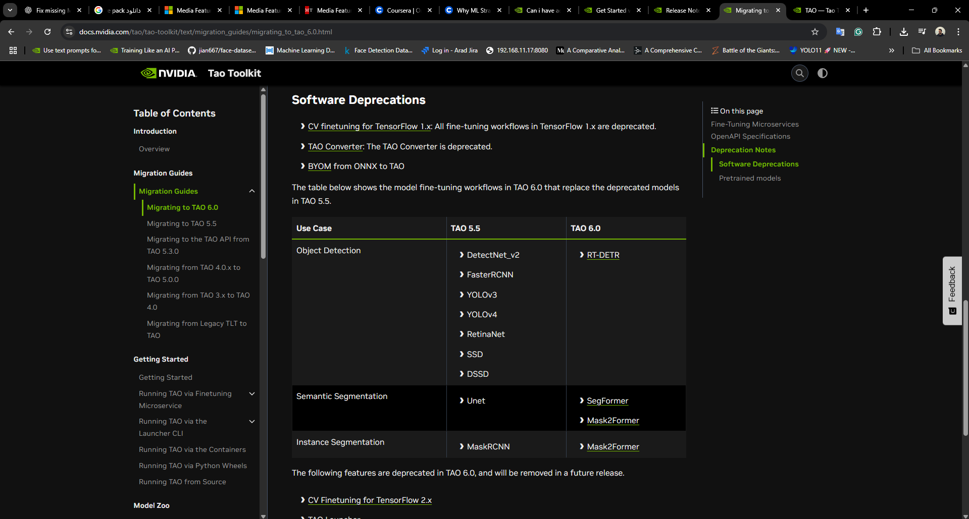The width and height of the screenshot is (969, 519).
Task: Open the RT-DETR link in table
Action: (603, 255)
